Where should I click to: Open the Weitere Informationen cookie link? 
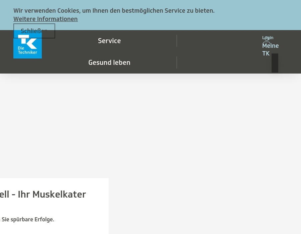pos(45,19)
